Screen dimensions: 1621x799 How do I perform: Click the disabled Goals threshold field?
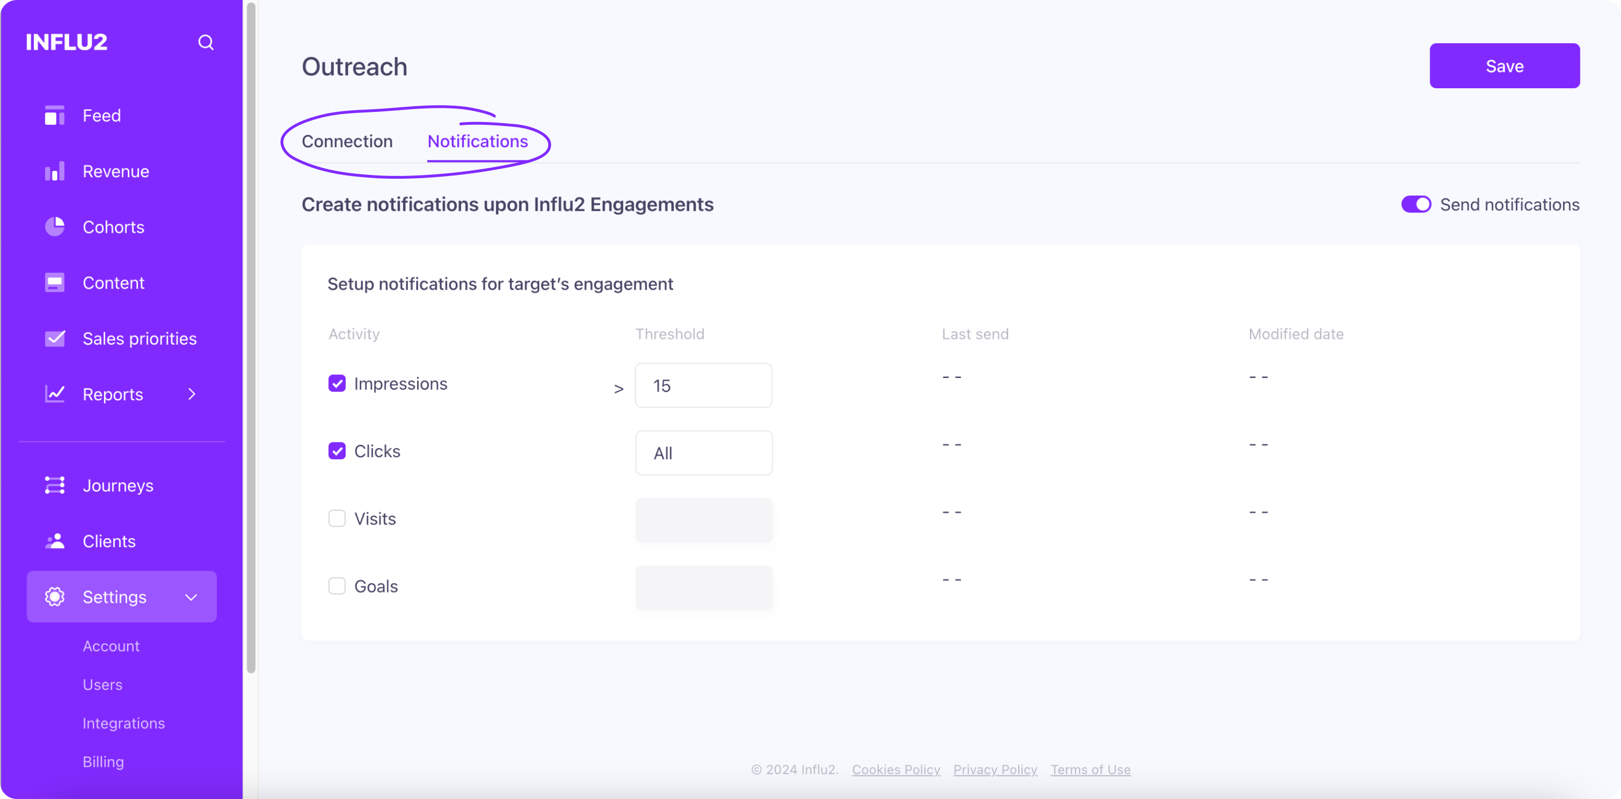[x=704, y=588]
